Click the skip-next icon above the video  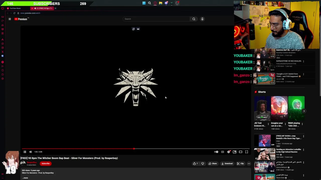(138, 29)
